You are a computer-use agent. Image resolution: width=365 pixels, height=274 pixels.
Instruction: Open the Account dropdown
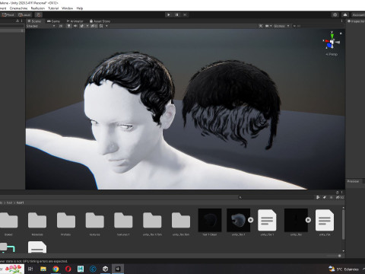point(358,14)
